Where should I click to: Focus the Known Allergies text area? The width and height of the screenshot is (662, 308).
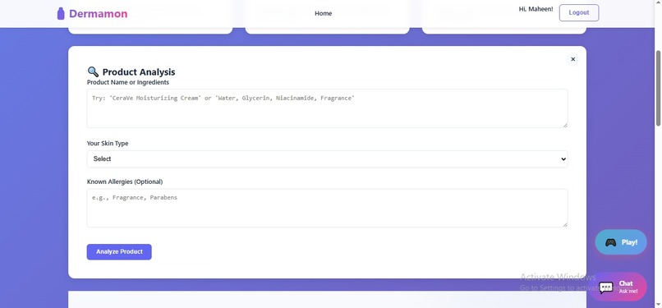click(327, 208)
